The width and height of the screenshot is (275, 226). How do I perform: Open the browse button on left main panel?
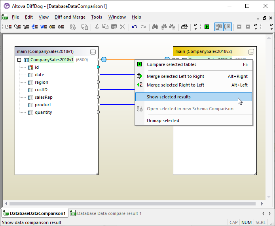(93, 52)
